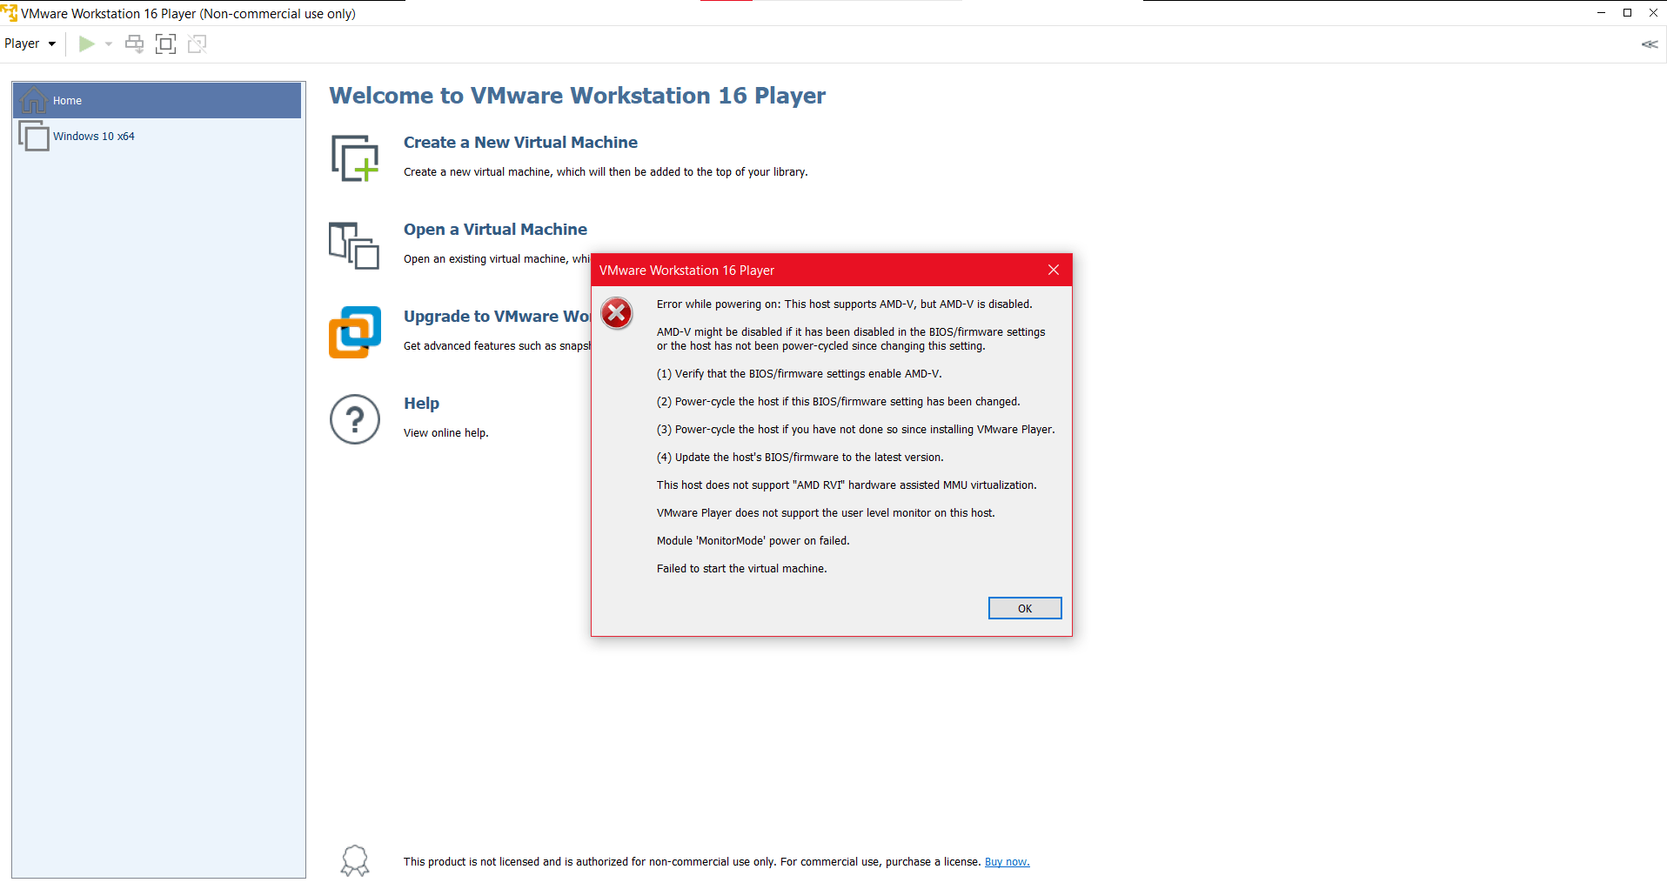1667x896 pixels.
Task: Click 'View online help.' text
Action: tap(446, 433)
